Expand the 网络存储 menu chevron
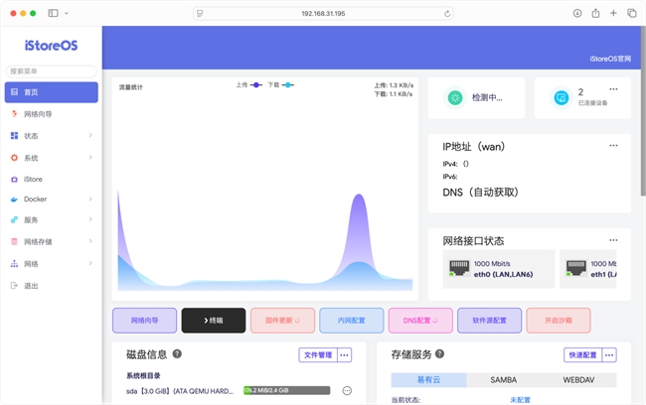 coord(90,241)
